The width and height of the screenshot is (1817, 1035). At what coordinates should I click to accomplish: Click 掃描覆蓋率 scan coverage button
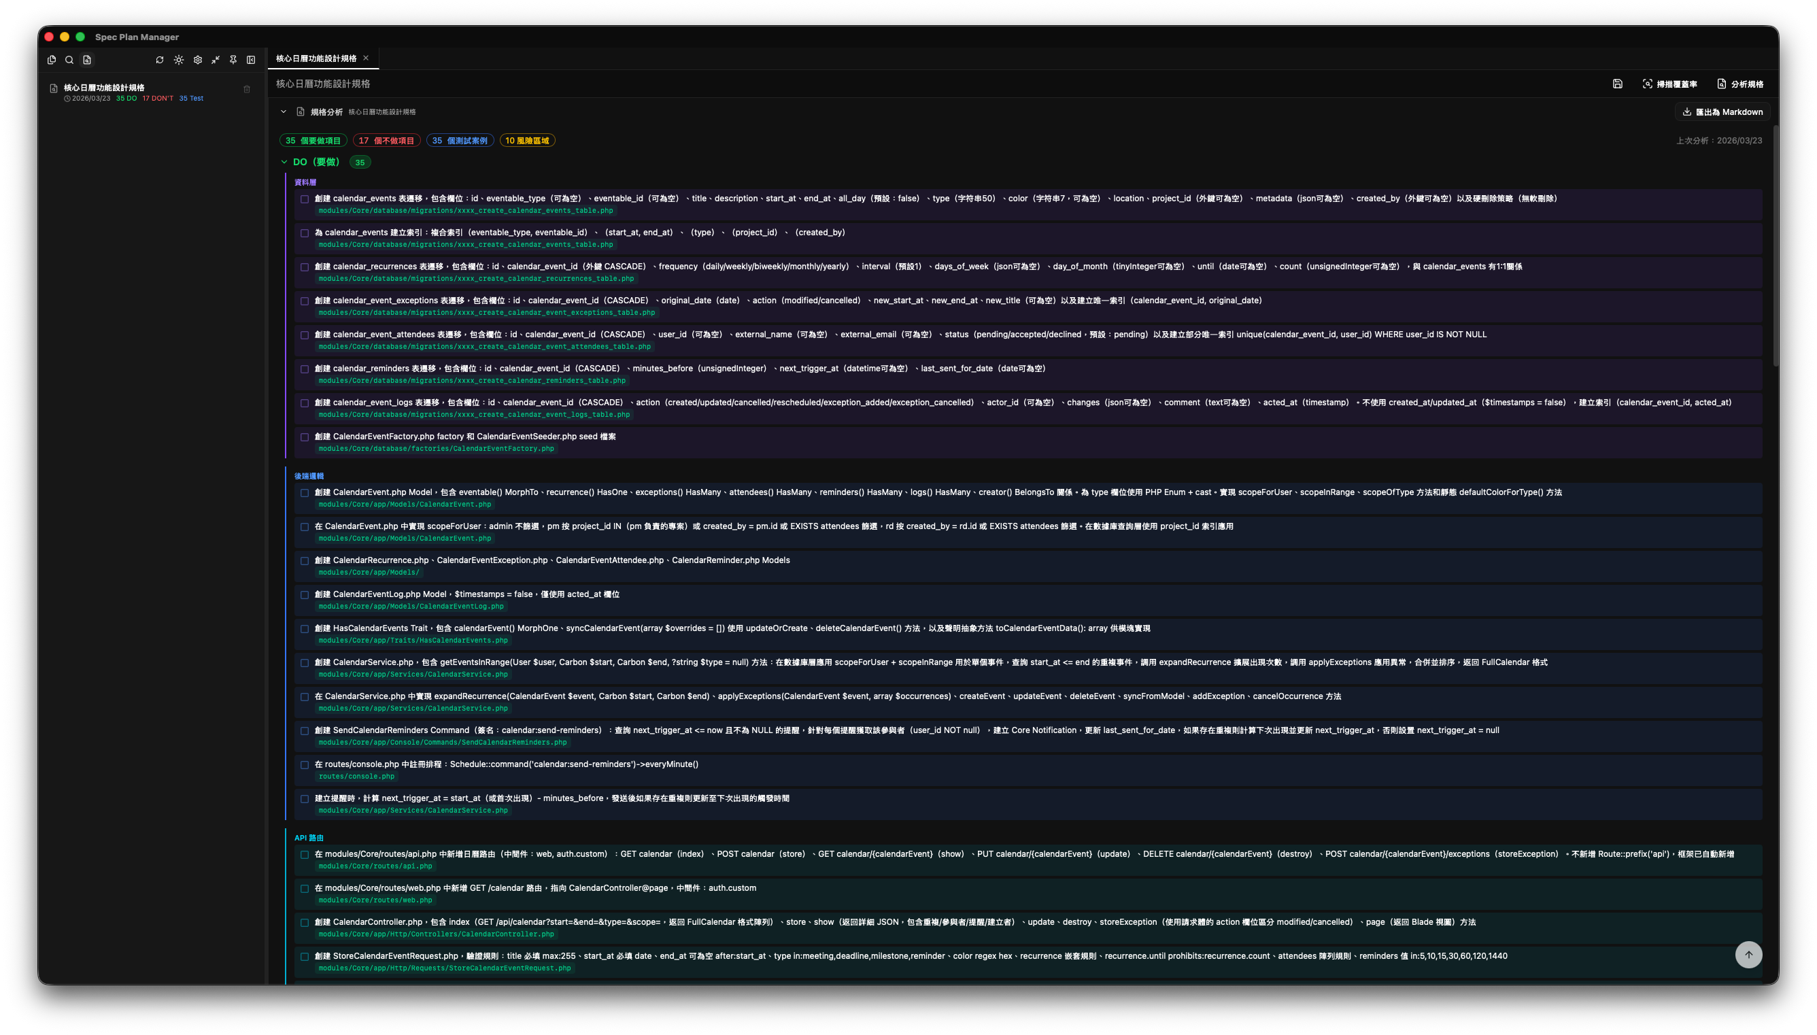(1669, 84)
